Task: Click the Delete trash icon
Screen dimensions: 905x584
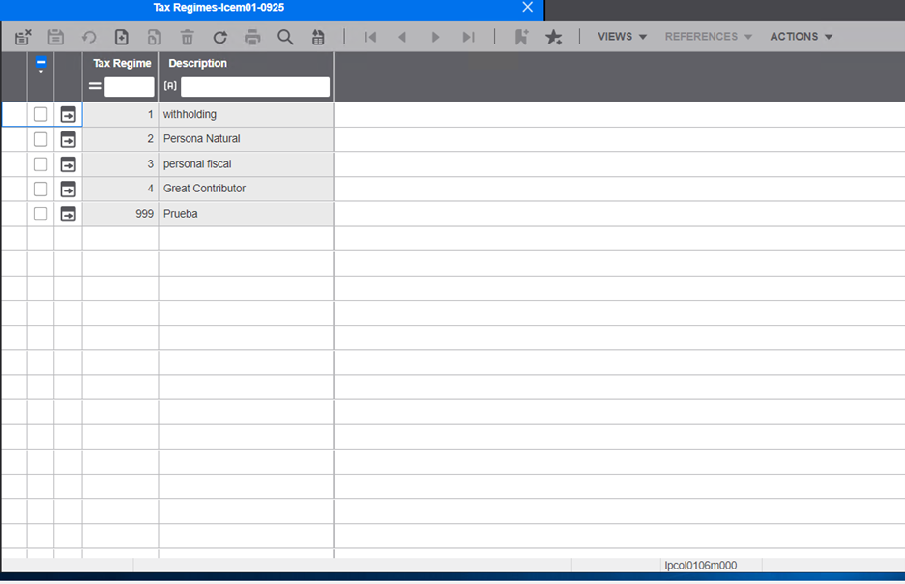Action: click(x=188, y=37)
